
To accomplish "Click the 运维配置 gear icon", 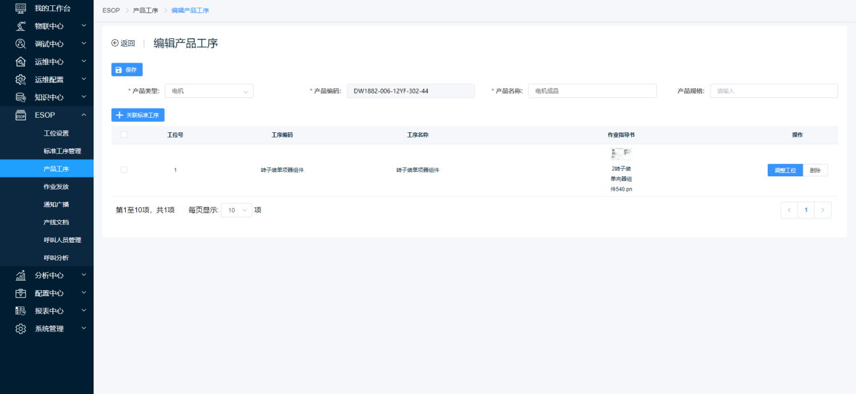I will point(20,80).
